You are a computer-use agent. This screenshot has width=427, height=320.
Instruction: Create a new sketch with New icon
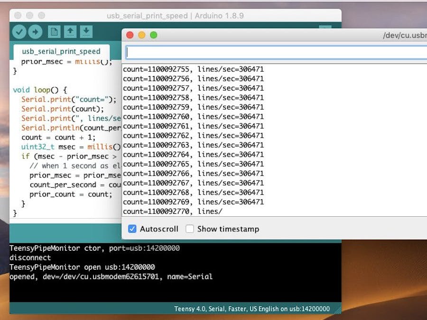pos(54,32)
